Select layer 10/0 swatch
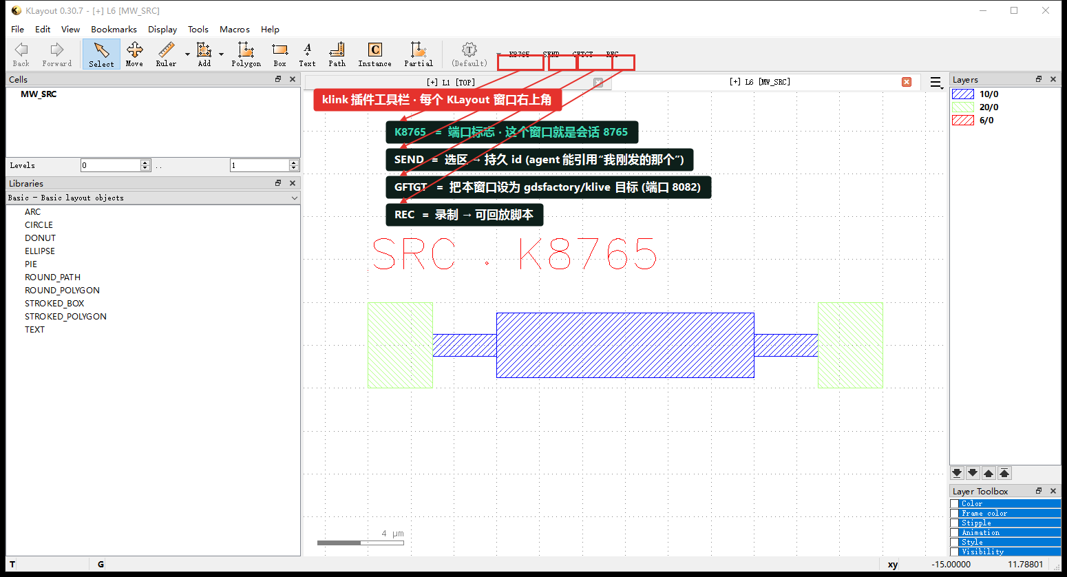The width and height of the screenshot is (1067, 577). click(x=963, y=94)
